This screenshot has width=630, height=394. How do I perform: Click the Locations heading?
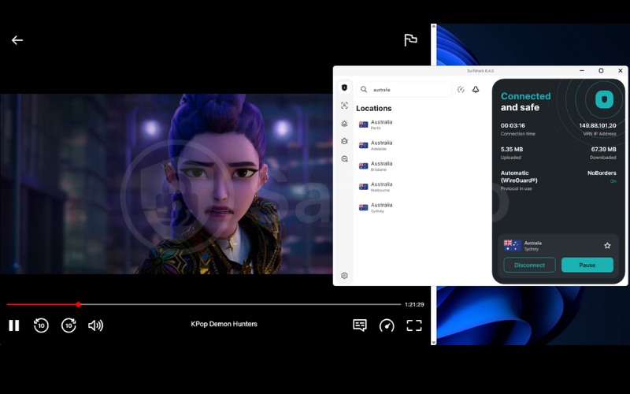373,108
